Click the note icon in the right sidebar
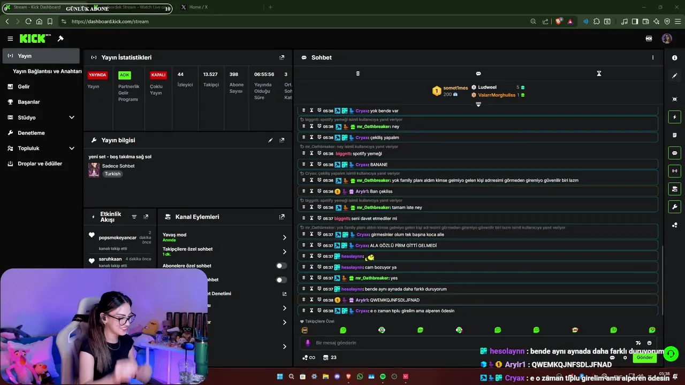This screenshot has width=685, height=385. tap(674, 135)
